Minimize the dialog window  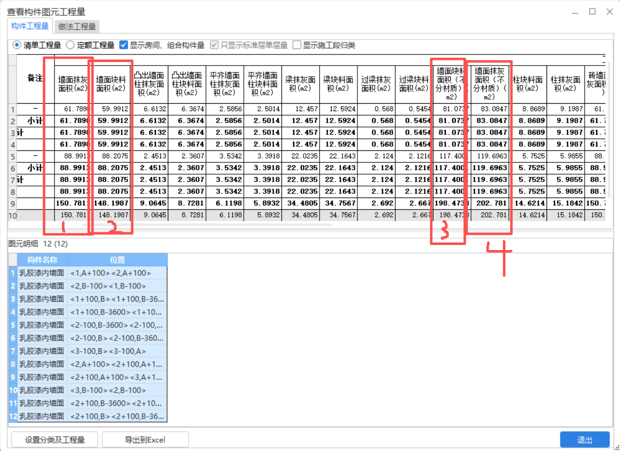[575, 11]
